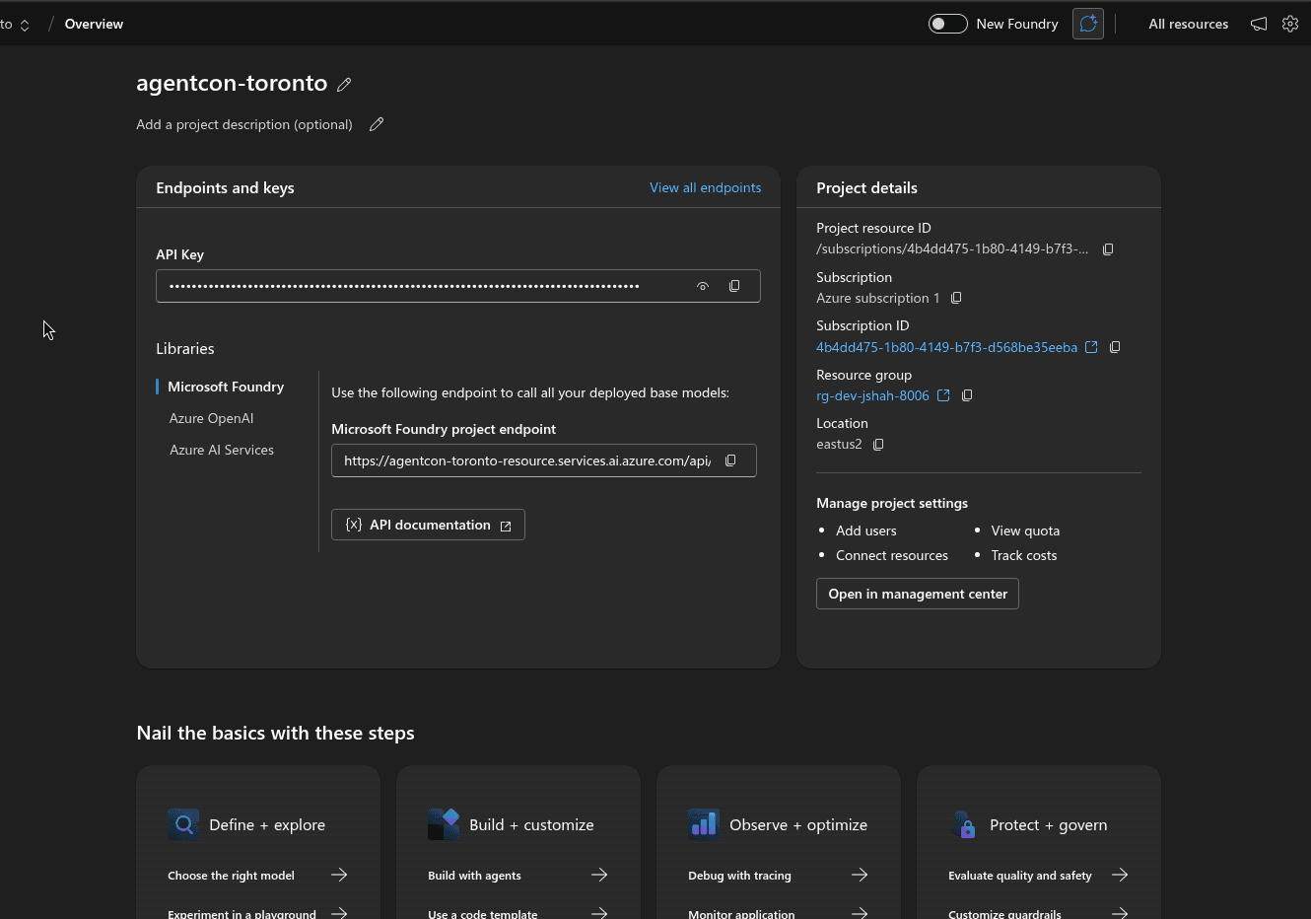Click the Observe + optimize chart icon

click(x=704, y=824)
